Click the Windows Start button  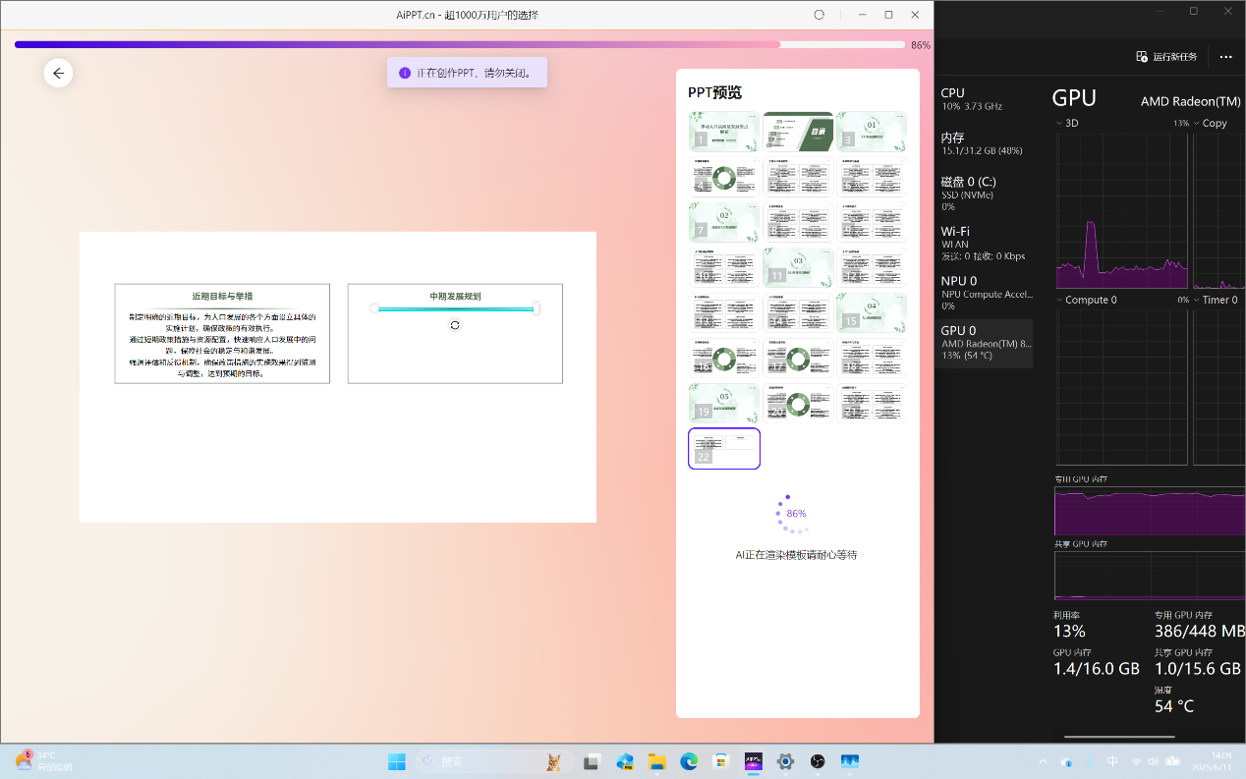tap(397, 761)
